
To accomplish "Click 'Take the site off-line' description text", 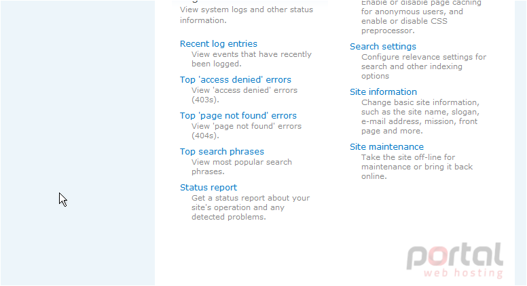I will click(x=417, y=167).
